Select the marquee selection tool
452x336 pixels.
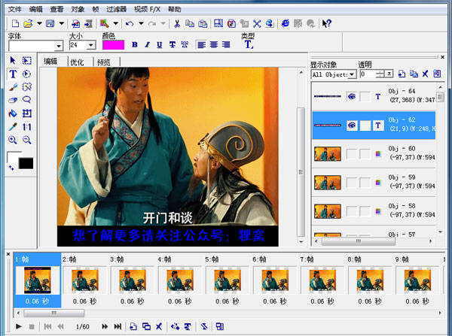click(27, 60)
